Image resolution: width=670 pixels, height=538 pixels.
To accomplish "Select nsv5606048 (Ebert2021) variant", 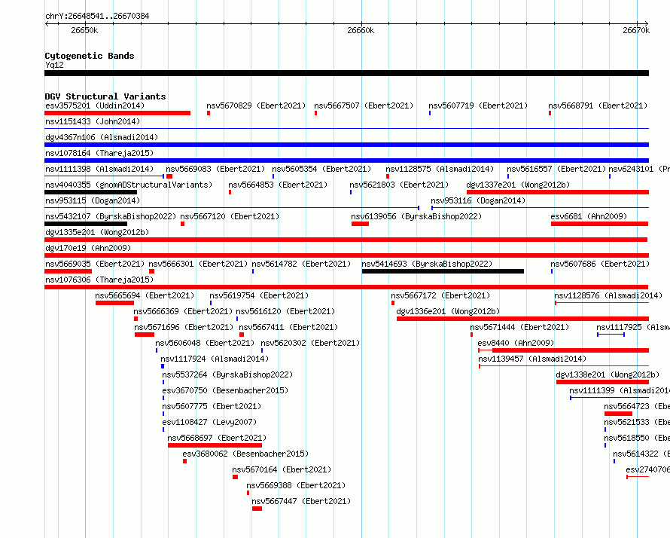I will pos(205,343).
